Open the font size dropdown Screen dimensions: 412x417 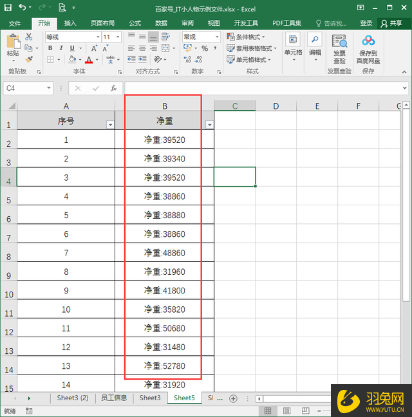(x=118, y=37)
